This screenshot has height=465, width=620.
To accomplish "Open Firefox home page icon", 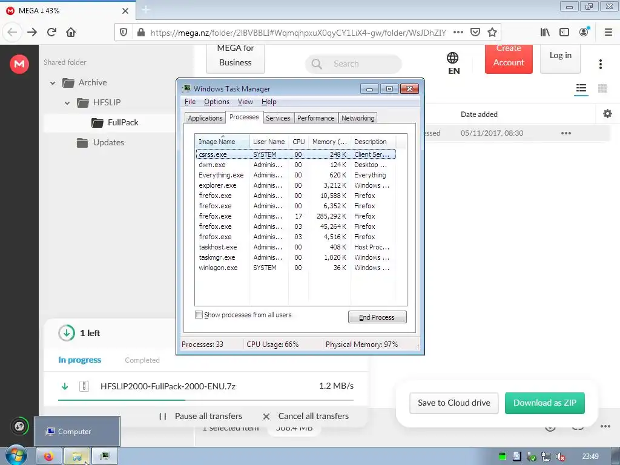I will [71, 32].
